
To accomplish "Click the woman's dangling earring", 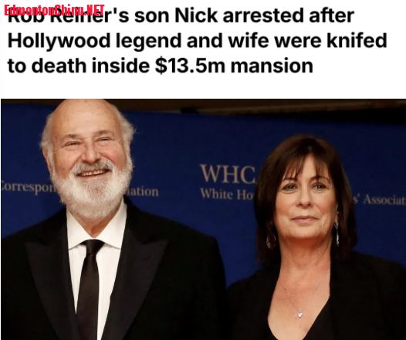I will click(x=337, y=234).
